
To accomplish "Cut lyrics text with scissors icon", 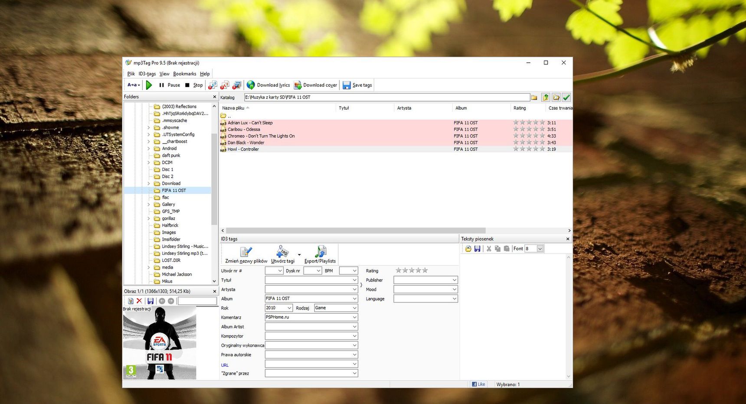I will point(489,249).
